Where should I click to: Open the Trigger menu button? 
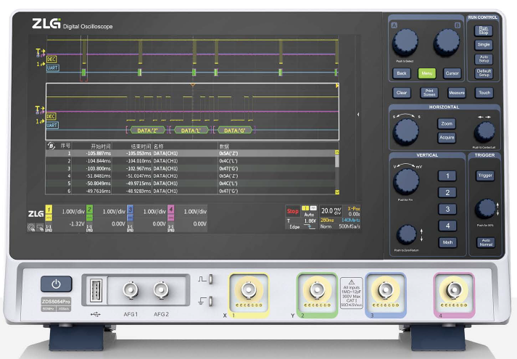484,176
